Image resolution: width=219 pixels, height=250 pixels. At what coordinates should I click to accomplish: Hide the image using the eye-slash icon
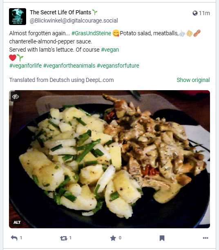pyautogui.click(x=16, y=96)
